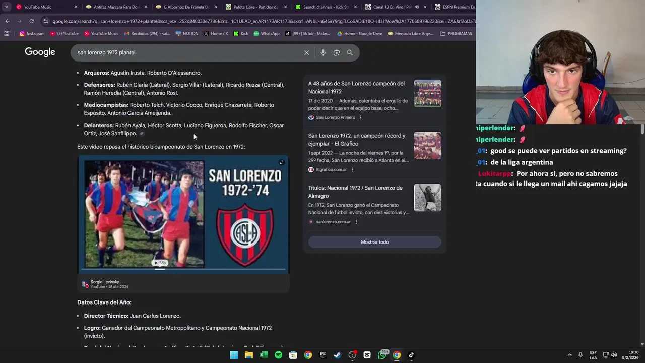
Task: Open the YouTube Music bookmark
Action: point(101,34)
